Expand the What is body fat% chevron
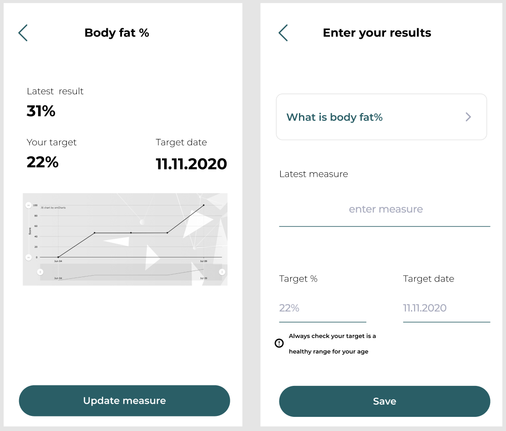The width and height of the screenshot is (506, 431). tap(468, 117)
